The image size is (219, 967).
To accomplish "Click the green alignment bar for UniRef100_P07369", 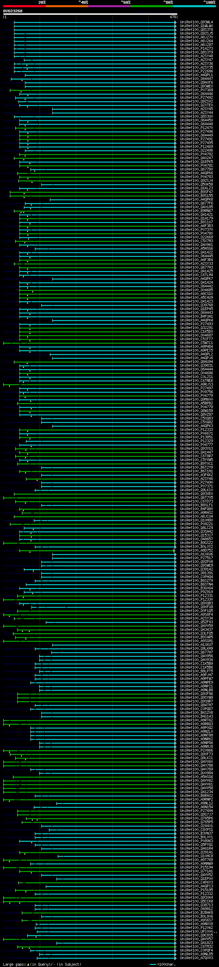I will [93, 90].
